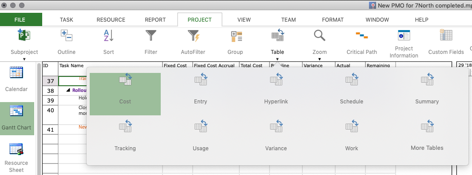Click the Critical Path icon
Viewport: 472px width, 175px height.
[x=361, y=35]
